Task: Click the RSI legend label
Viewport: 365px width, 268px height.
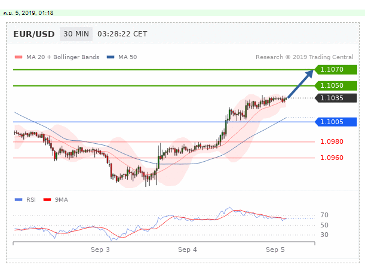Action: [31, 199]
